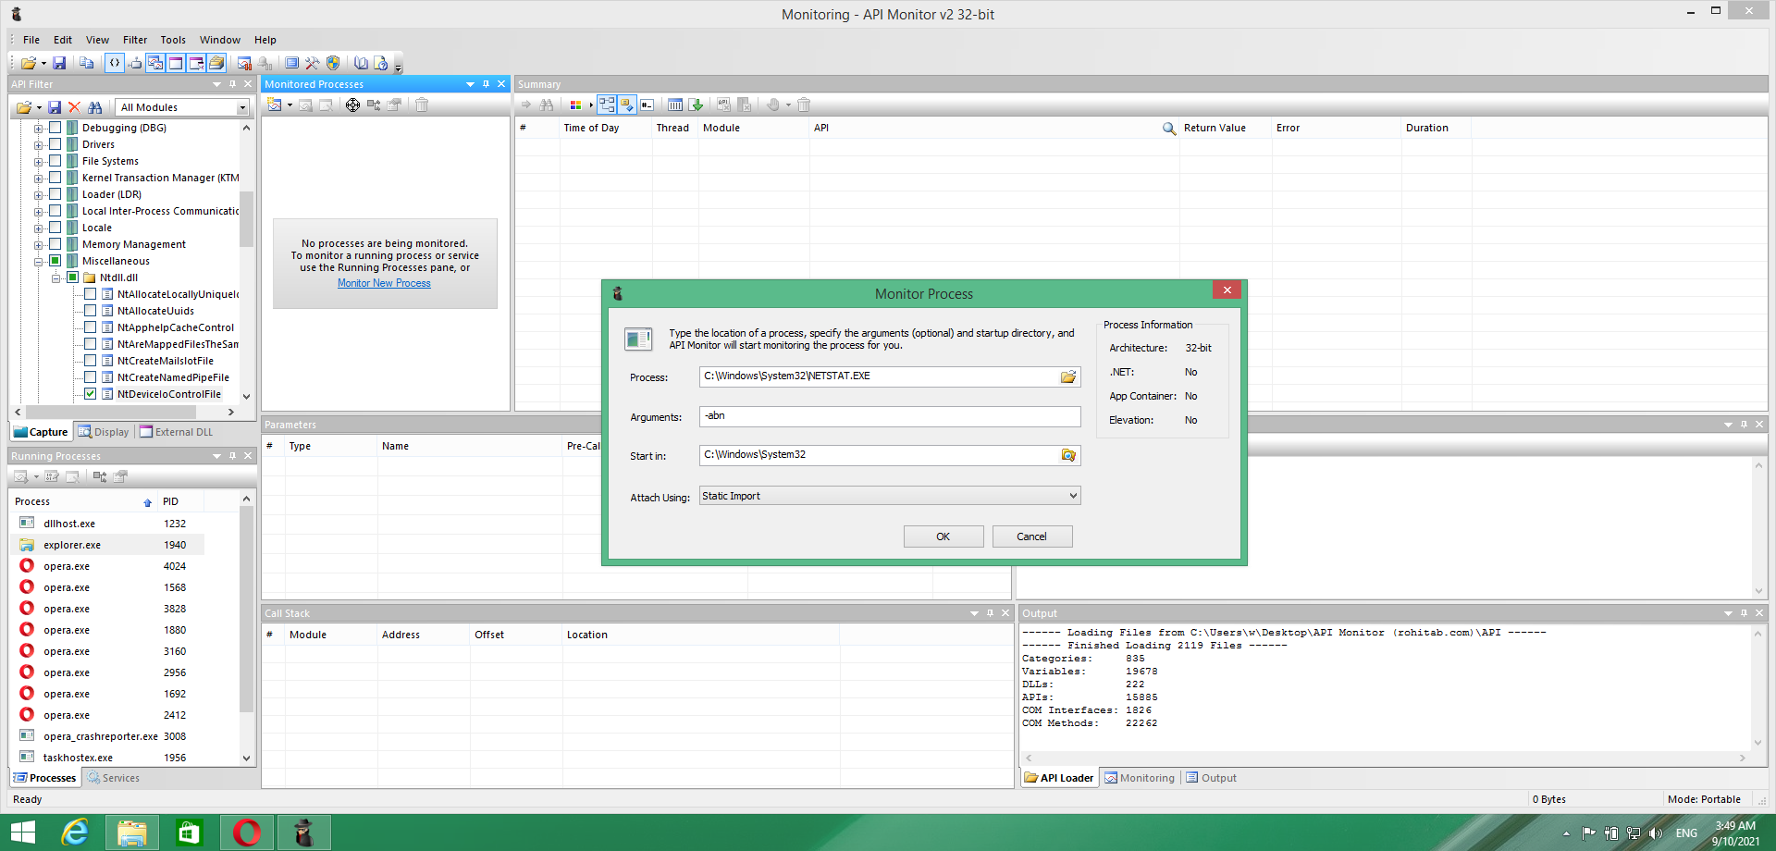Click the binoculars find icon in API Filter
Image resolution: width=1776 pixels, height=851 pixels.
click(95, 107)
